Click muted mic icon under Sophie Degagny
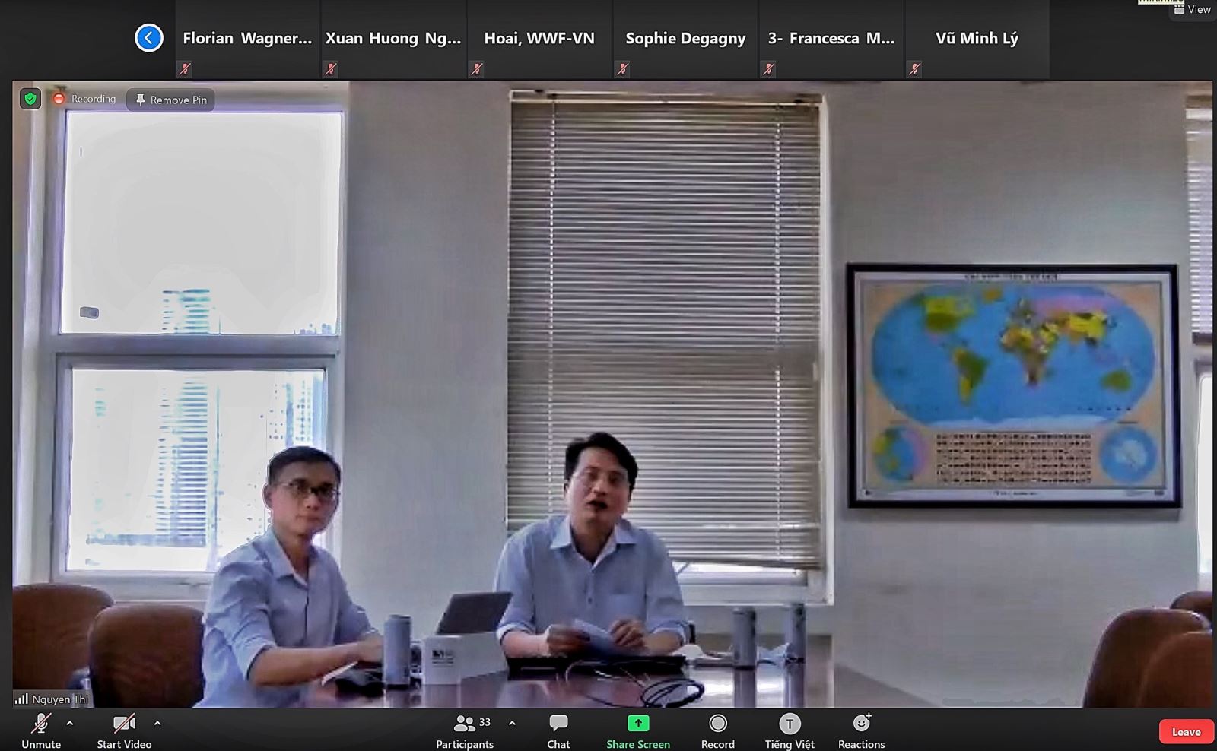The width and height of the screenshot is (1217, 751). point(623,69)
